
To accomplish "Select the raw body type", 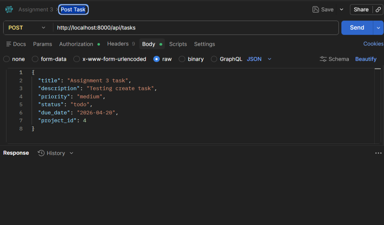I will 157,59.
